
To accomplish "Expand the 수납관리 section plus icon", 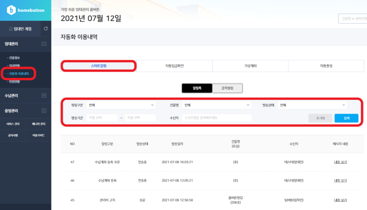I will [44, 95].
